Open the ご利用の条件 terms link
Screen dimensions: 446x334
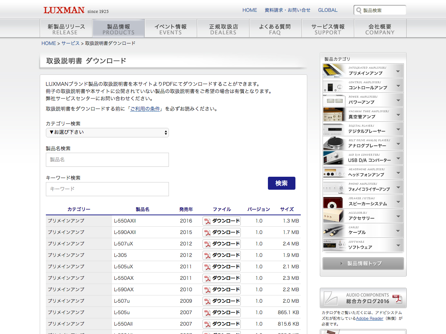pyautogui.click(x=145, y=109)
